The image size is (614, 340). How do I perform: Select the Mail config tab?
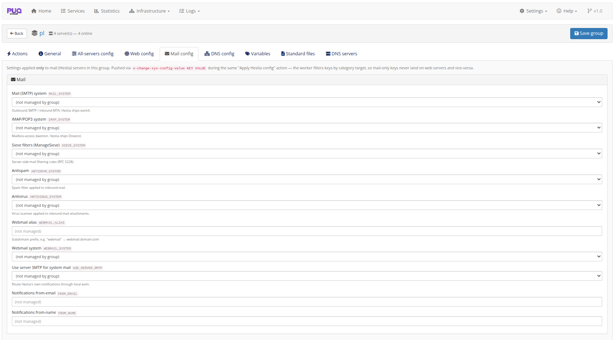point(179,54)
